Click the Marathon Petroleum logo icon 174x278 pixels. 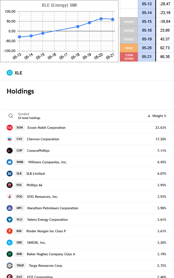[x=9, y=208]
